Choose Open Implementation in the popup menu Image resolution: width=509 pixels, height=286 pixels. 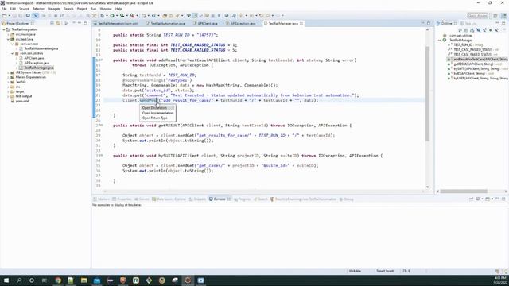(x=157, y=113)
